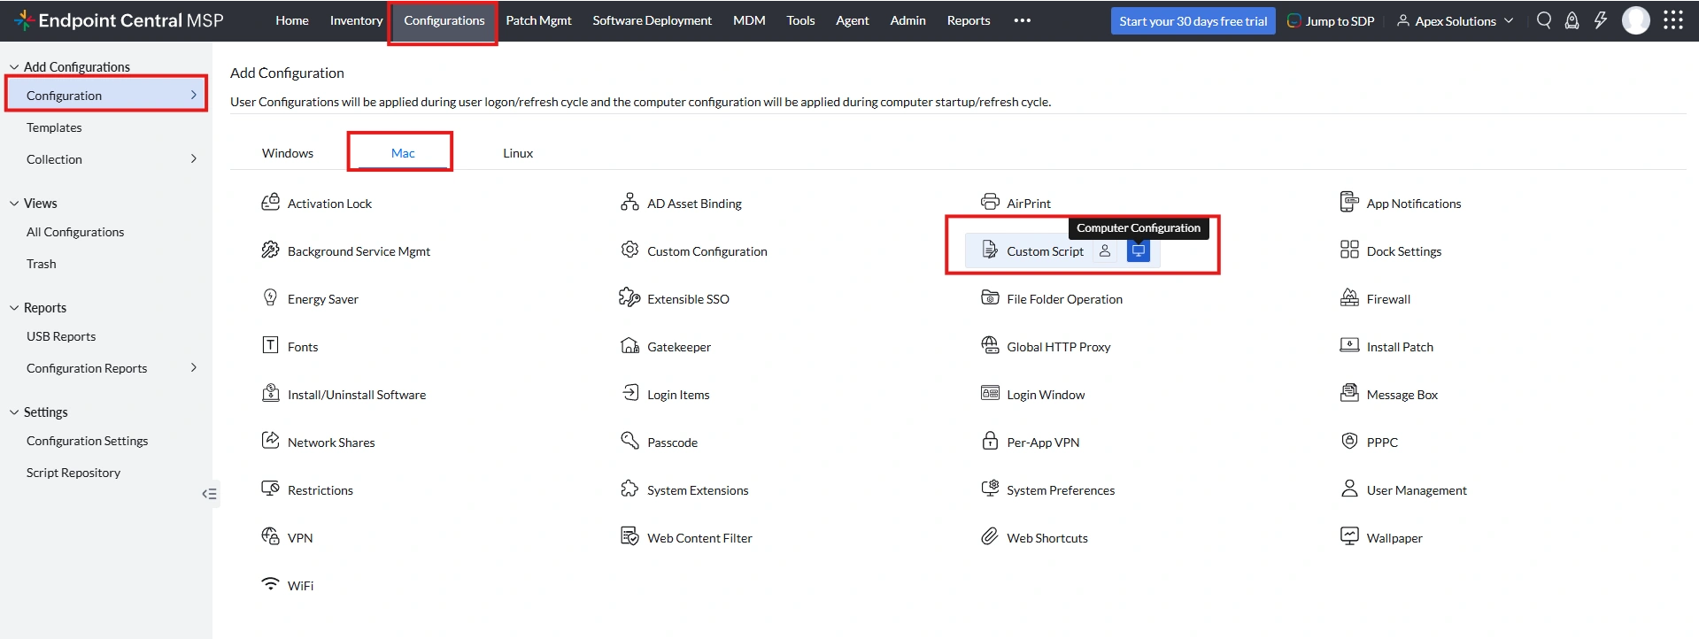Image resolution: width=1699 pixels, height=639 pixels.
Task: Start the 30 days free trial
Action: click(1193, 21)
